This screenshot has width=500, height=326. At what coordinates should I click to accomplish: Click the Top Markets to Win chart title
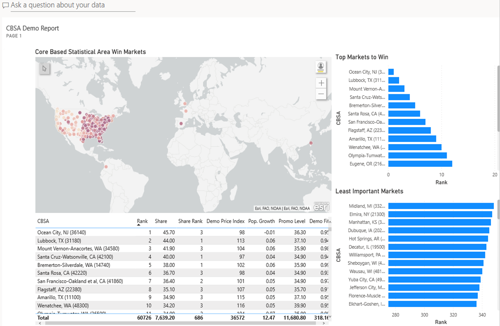[x=362, y=57]
